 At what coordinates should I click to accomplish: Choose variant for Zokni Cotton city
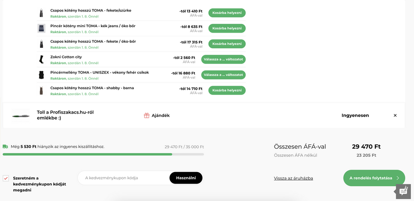pos(223,59)
